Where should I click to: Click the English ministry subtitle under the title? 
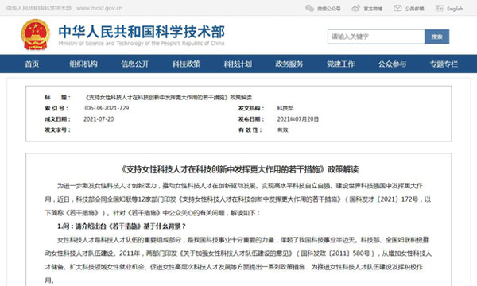(142, 44)
